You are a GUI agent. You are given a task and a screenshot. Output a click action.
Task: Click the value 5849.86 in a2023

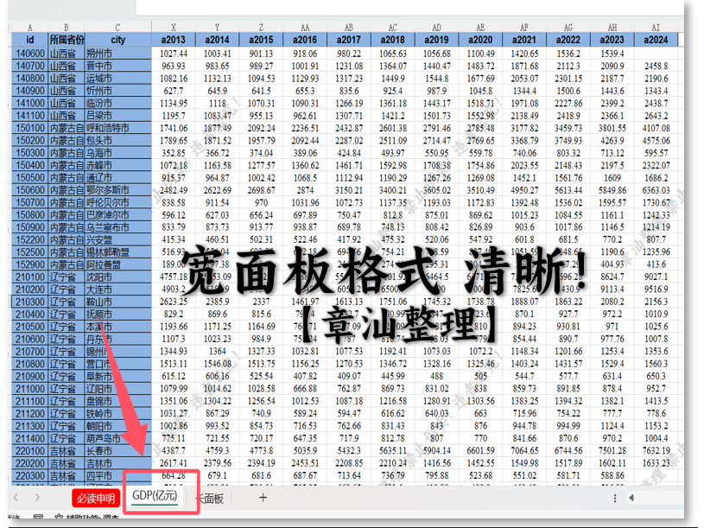[x=612, y=190]
